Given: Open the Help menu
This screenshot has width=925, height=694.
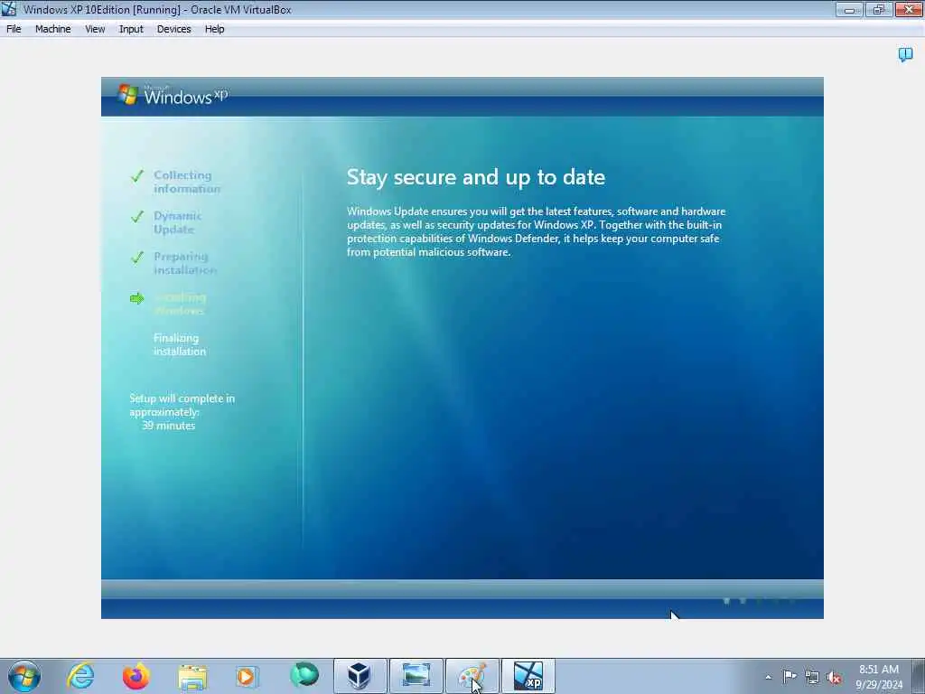Looking at the screenshot, I should (x=214, y=29).
